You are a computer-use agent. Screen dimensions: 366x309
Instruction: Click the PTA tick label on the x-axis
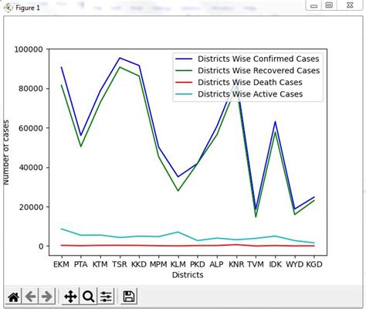click(81, 264)
